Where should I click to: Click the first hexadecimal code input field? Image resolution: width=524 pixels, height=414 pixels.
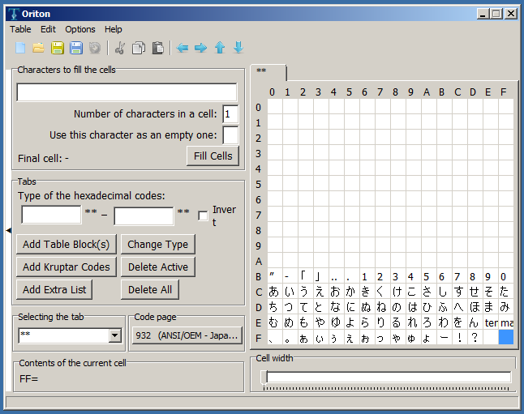click(51, 215)
